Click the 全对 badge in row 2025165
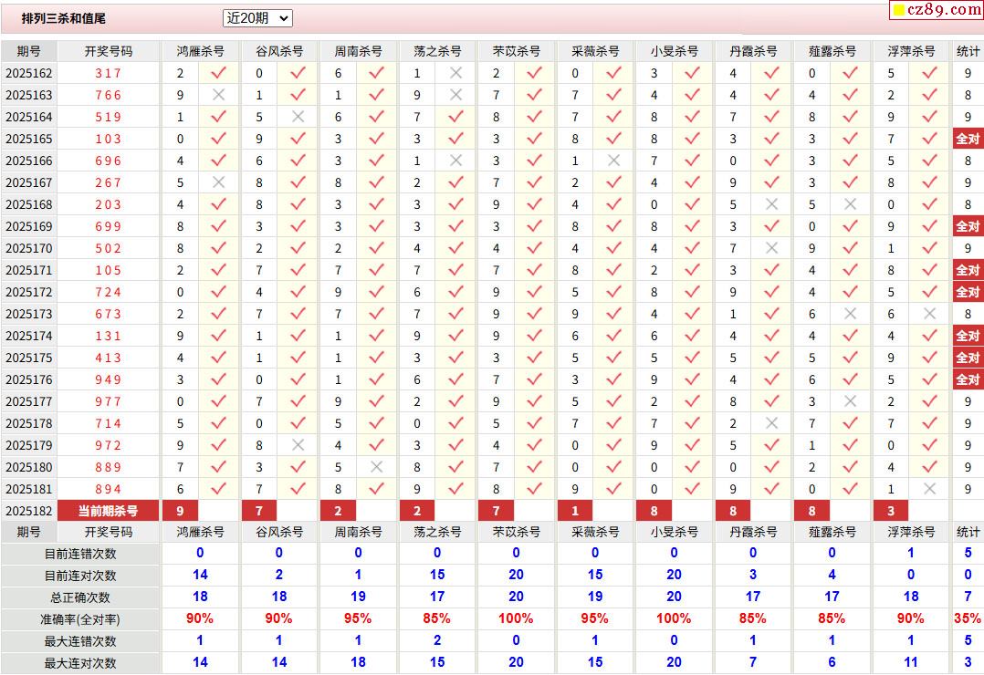984x675 pixels. tap(968, 140)
